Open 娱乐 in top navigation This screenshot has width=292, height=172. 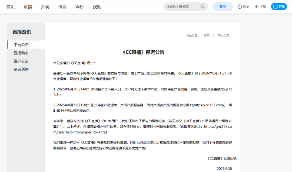tap(80, 7)
